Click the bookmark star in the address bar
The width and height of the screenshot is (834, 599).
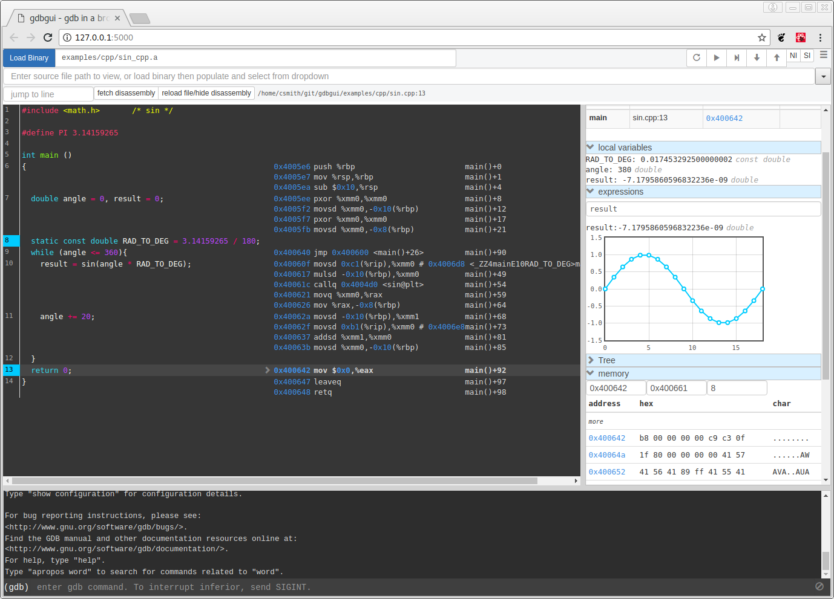(761, 37)
